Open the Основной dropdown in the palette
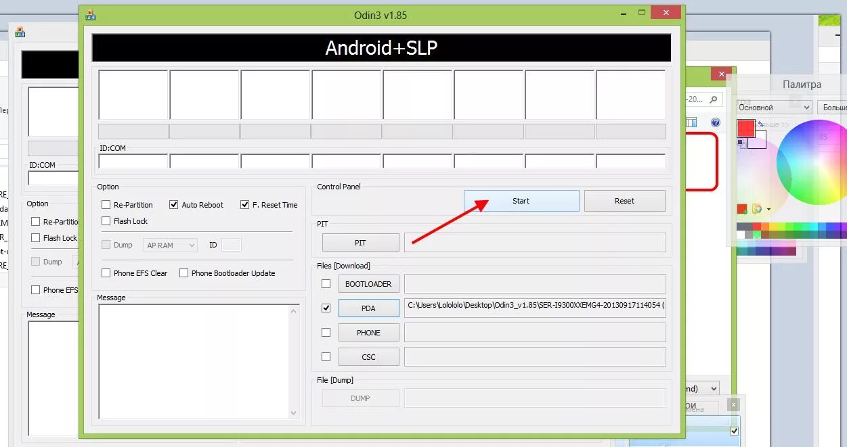This screenshot has height=447, width=847. pyautogui.click(x=774, y=108)
